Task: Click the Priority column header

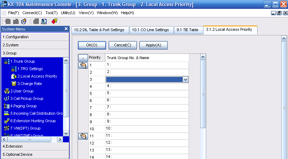Action: (x=97, y=58)
